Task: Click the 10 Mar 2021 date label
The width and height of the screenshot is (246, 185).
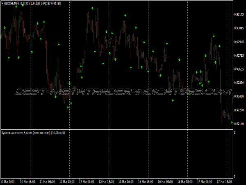Action: (7, 182)
